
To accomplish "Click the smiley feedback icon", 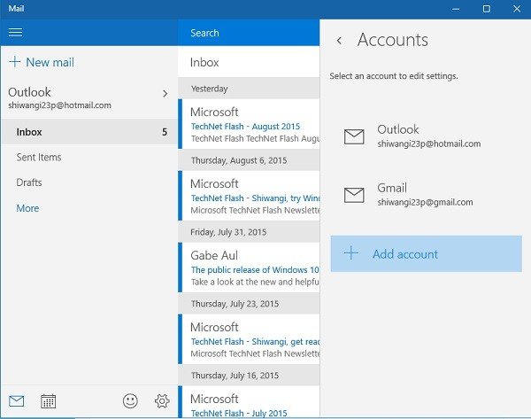I will pos(130,401).
